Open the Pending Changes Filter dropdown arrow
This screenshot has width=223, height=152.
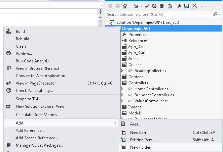pyautogui.click(x=141, y=6)
